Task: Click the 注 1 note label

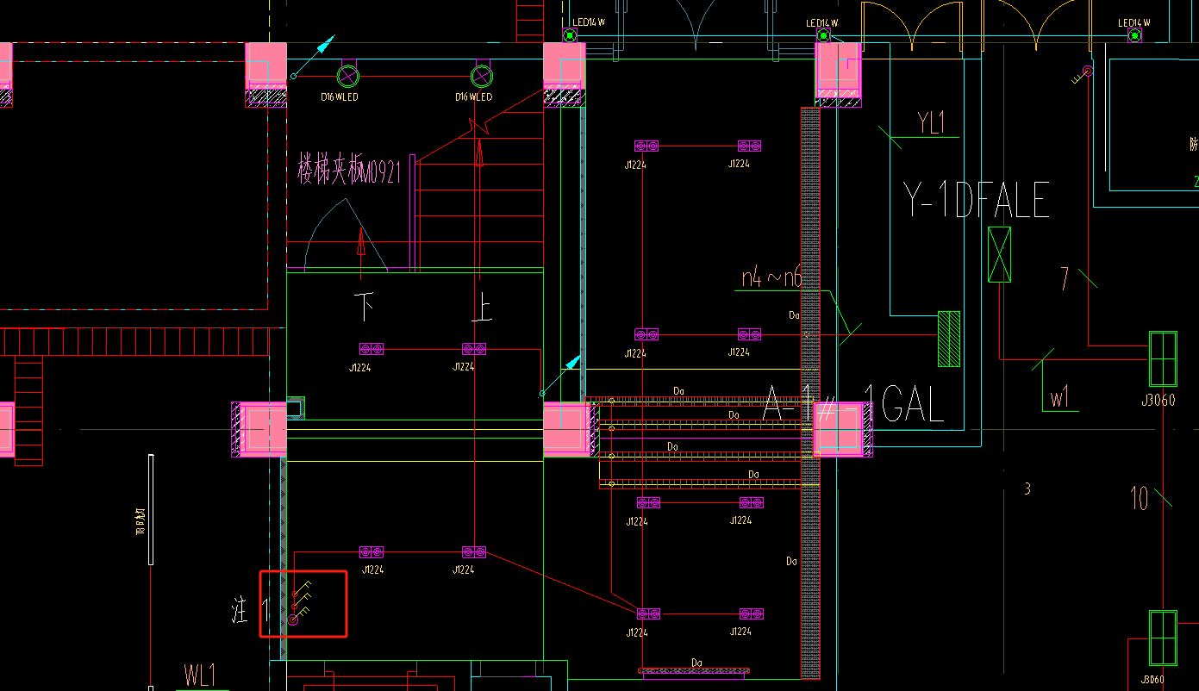Action: 251,612
